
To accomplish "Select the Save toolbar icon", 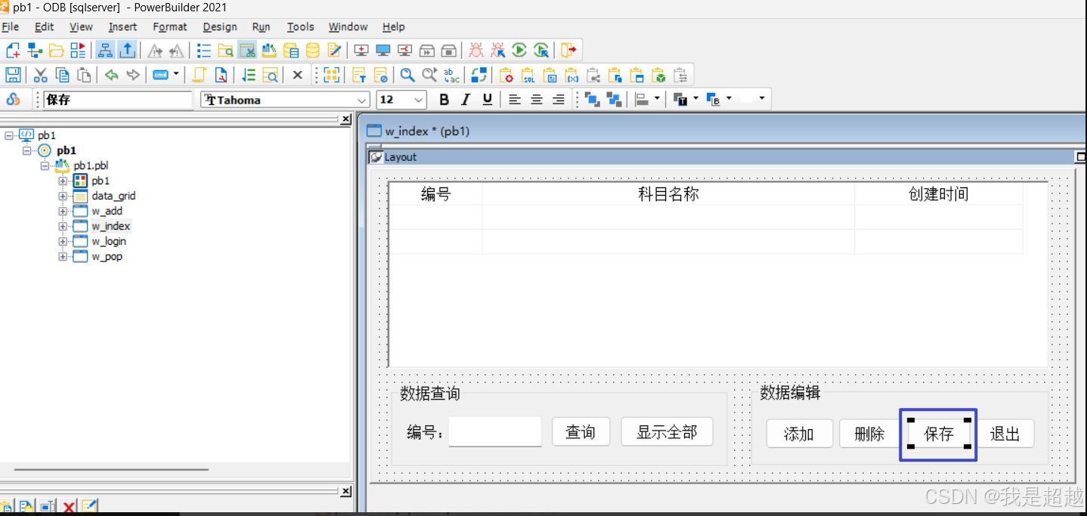I will point(13,74).
